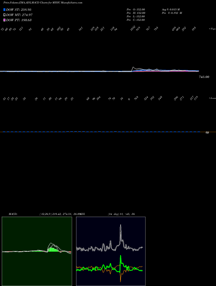Click the 'Pre L: 152.00' low value
The width and height of the screenshot is (216, 286).
point(136,16)
